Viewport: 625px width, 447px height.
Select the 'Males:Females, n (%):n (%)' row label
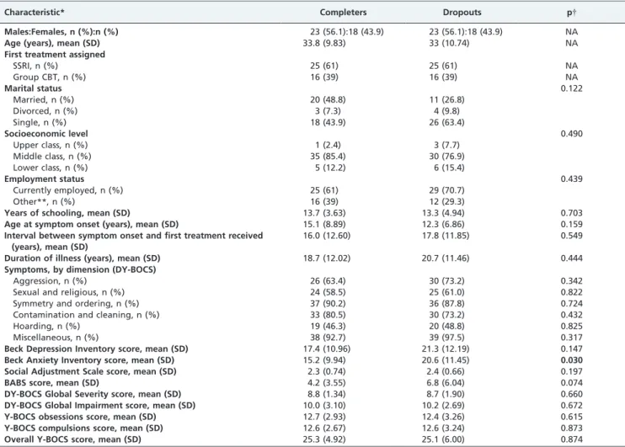61,31
